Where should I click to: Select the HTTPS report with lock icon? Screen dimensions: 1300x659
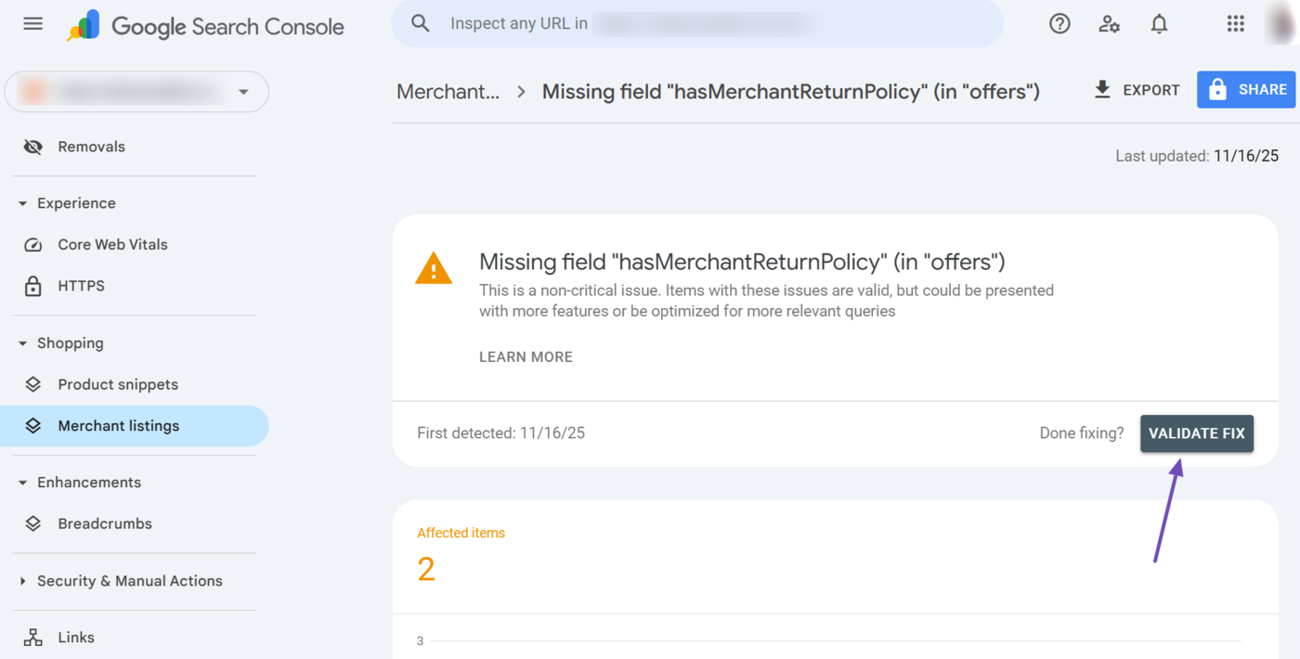[x=81, y=285]
